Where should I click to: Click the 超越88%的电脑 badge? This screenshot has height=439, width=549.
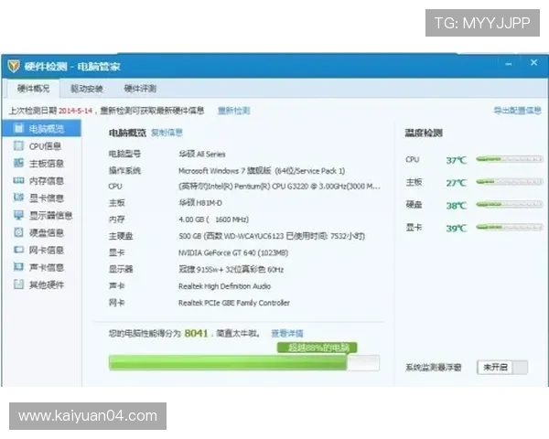click(x=318, y=348)
